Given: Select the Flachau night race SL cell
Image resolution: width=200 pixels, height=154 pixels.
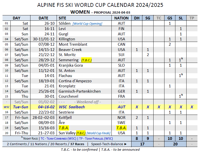Looking at the screenshot, I should (181, 75).
